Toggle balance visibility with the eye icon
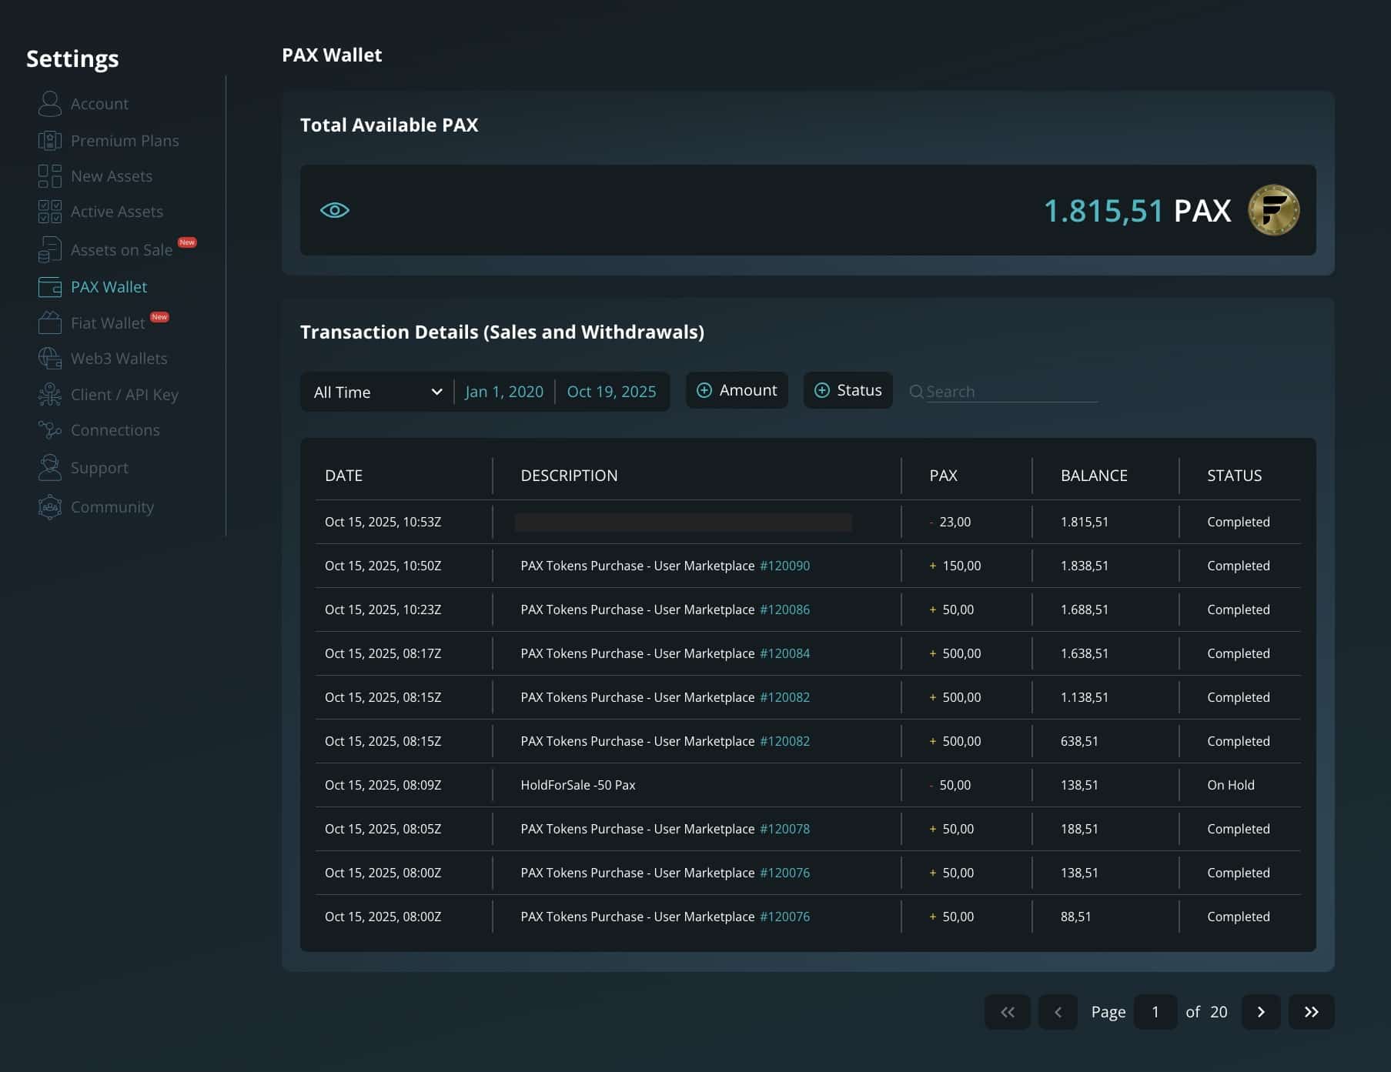This screenshot has height=1072, width=1391. [334, 209]
